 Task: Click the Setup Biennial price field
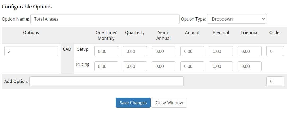pos(221,51)
